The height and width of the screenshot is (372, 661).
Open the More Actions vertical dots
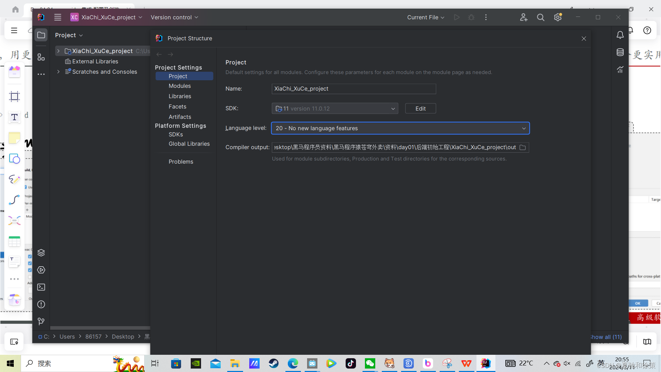486,17
